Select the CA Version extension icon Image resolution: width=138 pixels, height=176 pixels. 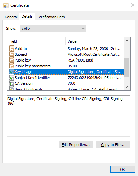click(12, 83)
